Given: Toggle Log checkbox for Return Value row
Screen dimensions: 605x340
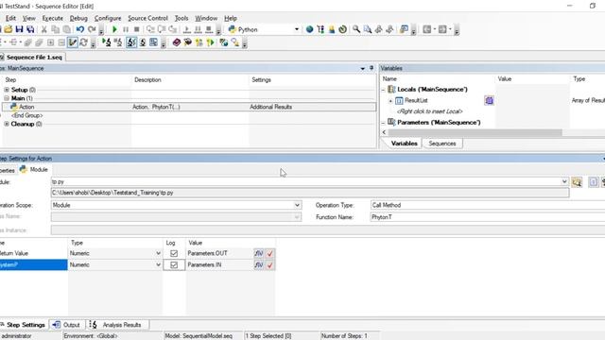Looking at the screenshot, I should tap(174, 253).
